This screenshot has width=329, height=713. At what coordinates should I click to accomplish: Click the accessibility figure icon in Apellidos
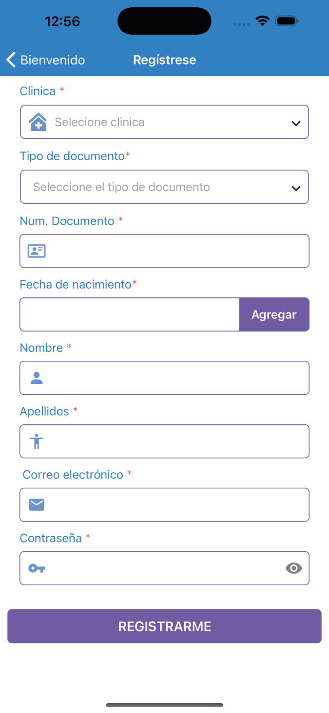coord(37,441)
